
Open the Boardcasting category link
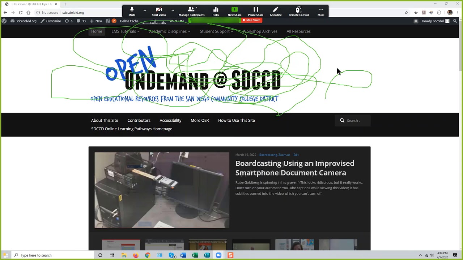268,155
